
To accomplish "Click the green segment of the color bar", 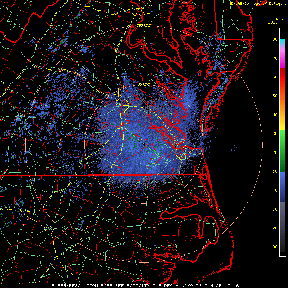I will [283, 151].
